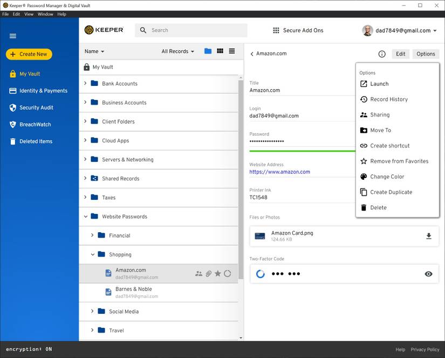Open the File menu
Image resolution: width=445 pixels, height=358 pixels.
click(5, 14)
